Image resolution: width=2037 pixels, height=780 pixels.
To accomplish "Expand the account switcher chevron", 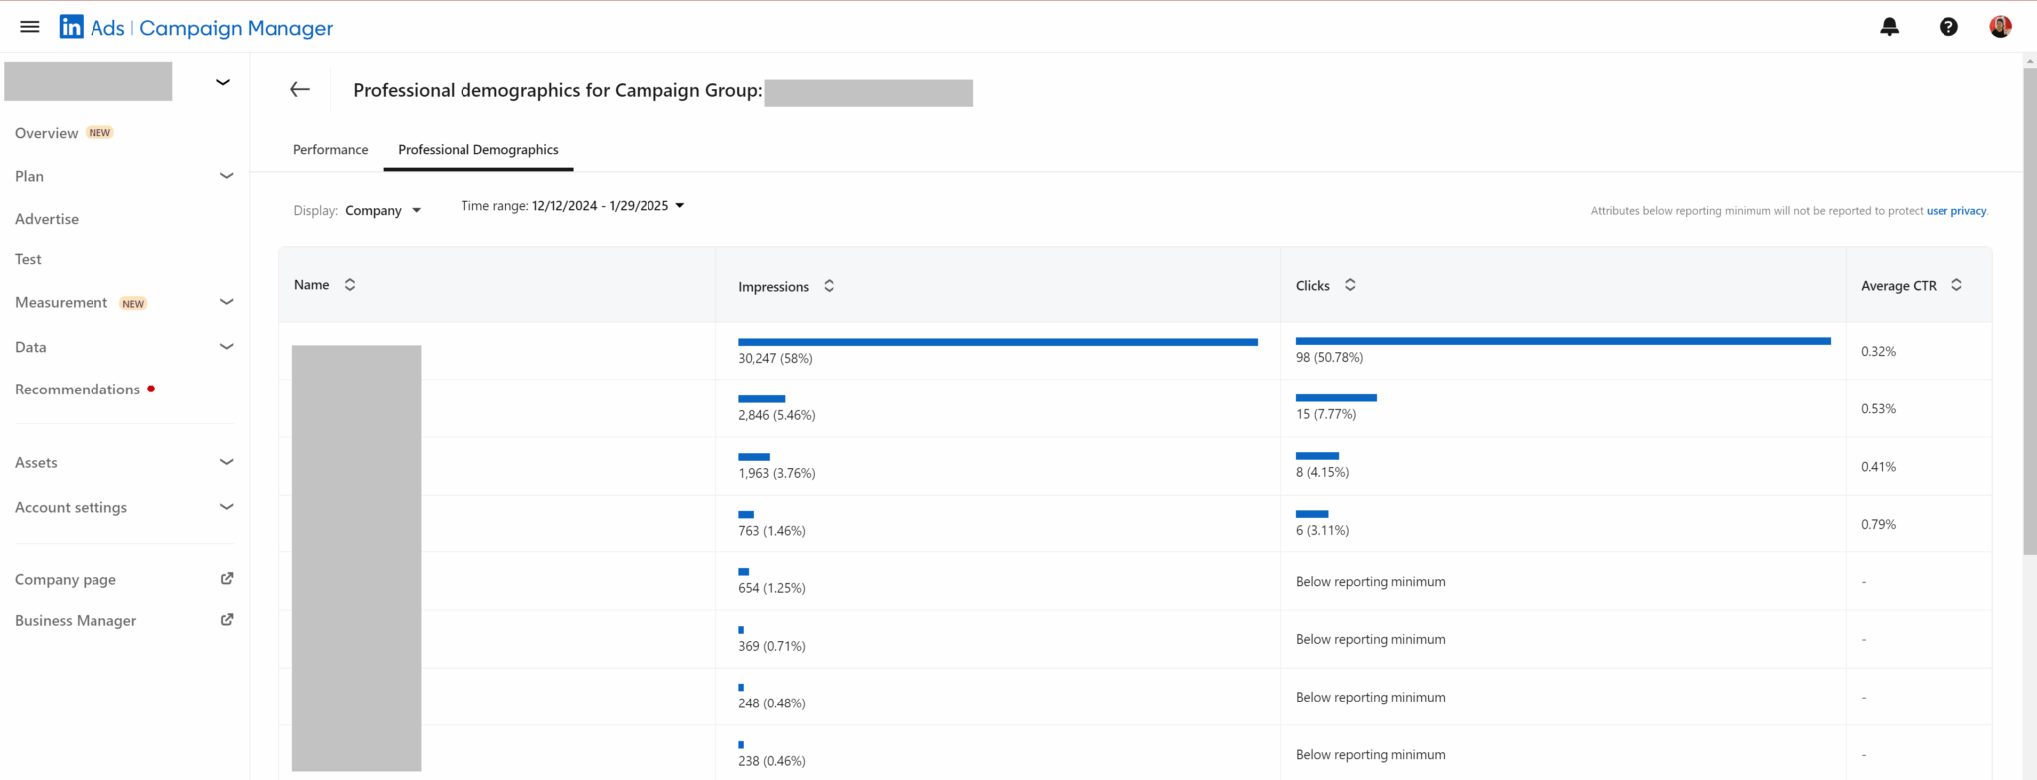I will (x=223, y=82).
